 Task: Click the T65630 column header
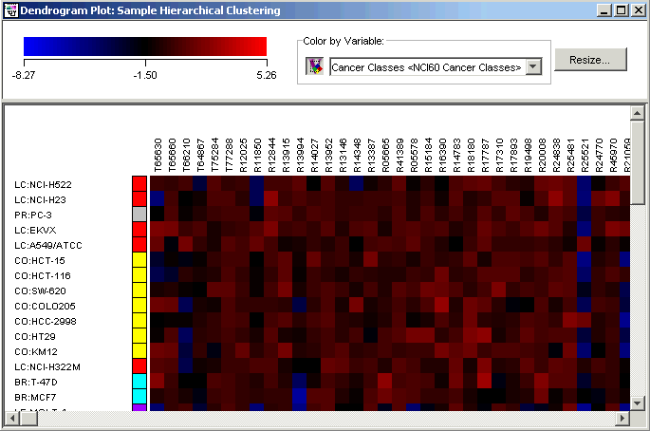pyautogui.click(x=158, y=155)
